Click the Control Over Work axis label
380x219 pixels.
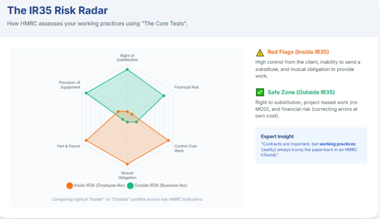(x=186, y=148)
